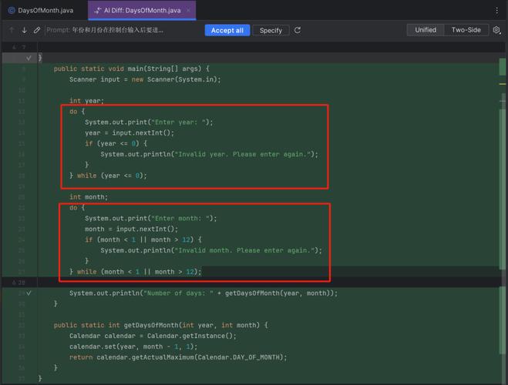This screenshot has height=385, width=508.
Task: Click 'Calendar calendar = Calendar.getInstance();' line
Action: 153,336
